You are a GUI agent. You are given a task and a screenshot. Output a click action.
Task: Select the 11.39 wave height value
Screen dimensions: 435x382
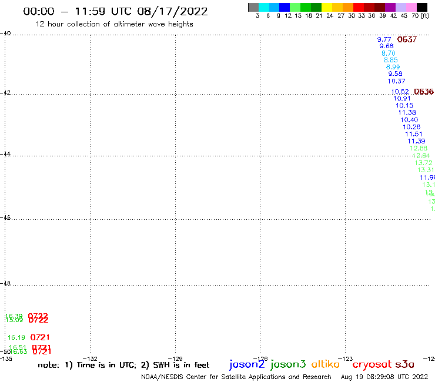[x=416, y=141]
